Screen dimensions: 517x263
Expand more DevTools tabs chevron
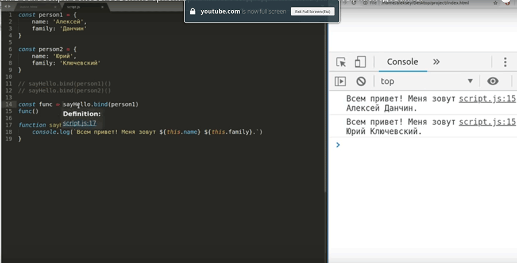436,61
